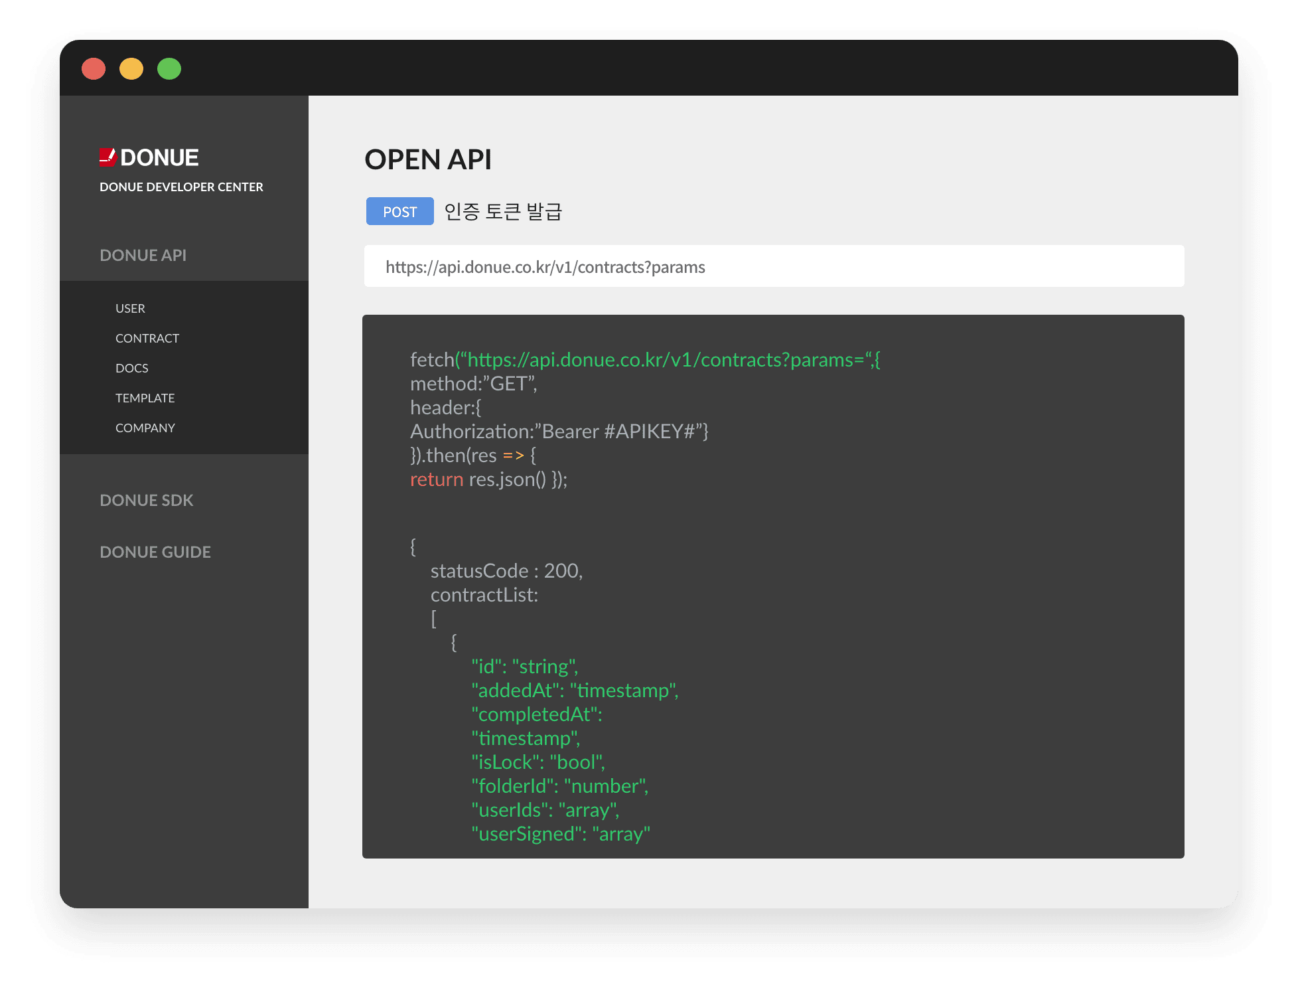Click the 'header:{' code line
Viewport: 1298px width, 988px height.
pyautogui.click(x=446, y=408)
